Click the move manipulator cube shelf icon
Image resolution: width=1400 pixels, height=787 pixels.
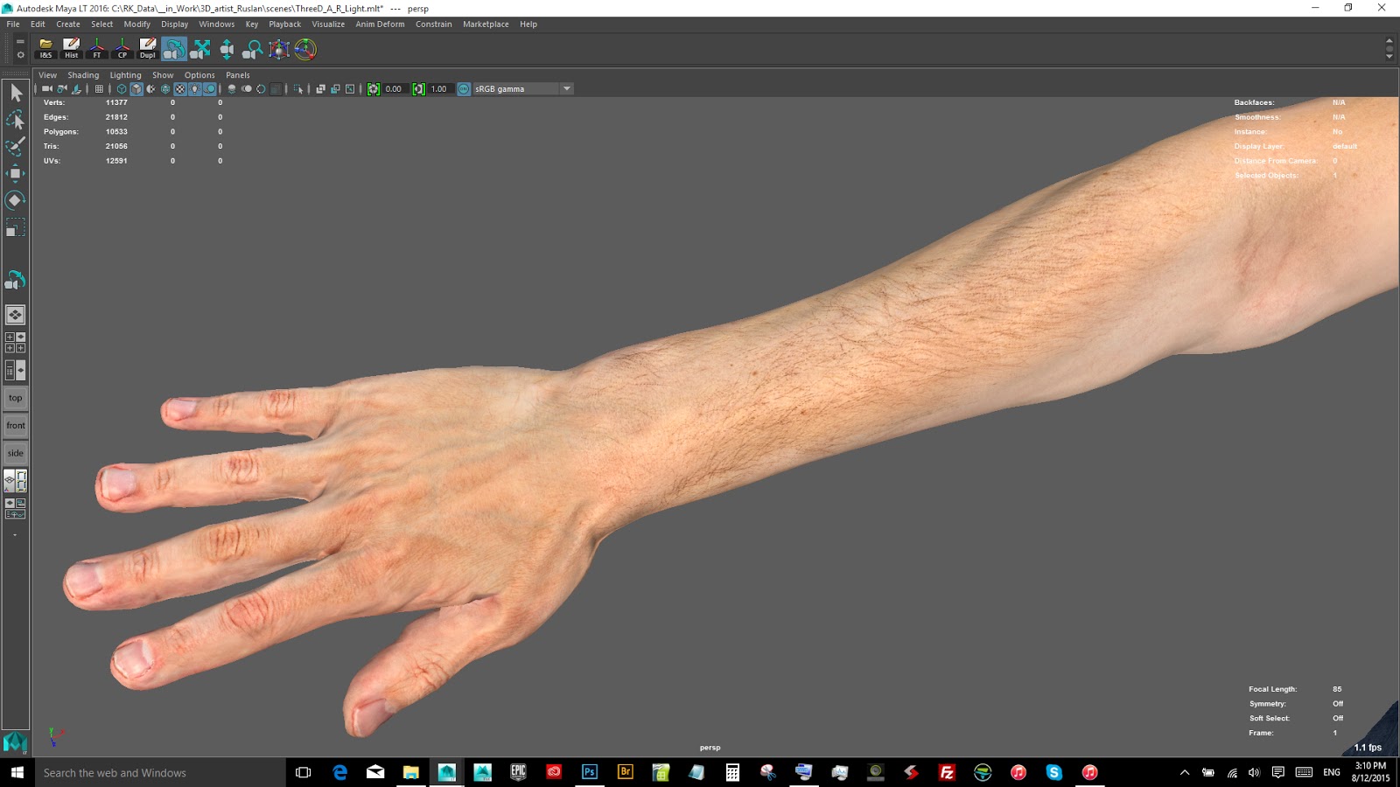(x=279, y=49)
